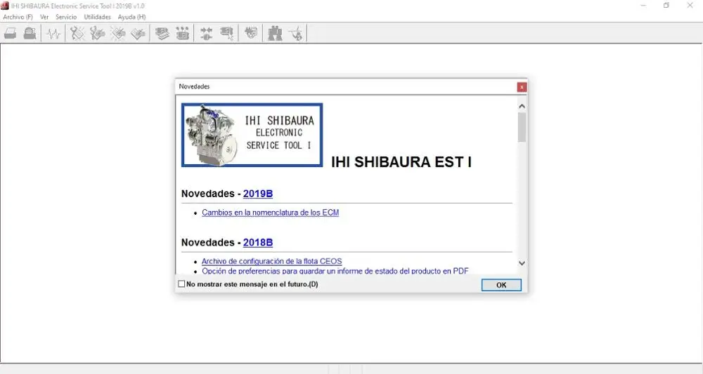Click the Print icon in the toolbar
Viewport: 703px width, 374px height.
coord(11,34)
